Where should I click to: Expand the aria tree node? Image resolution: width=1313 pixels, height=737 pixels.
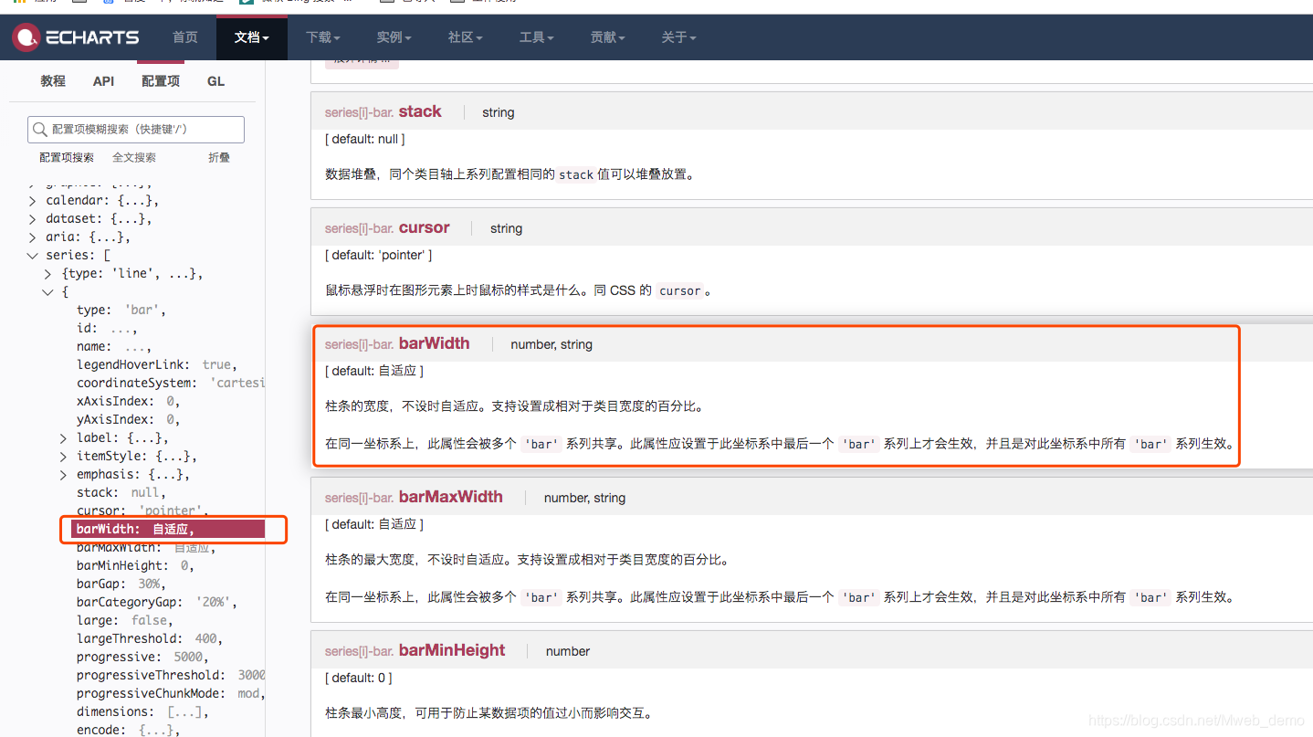click(x=33, y=237)
